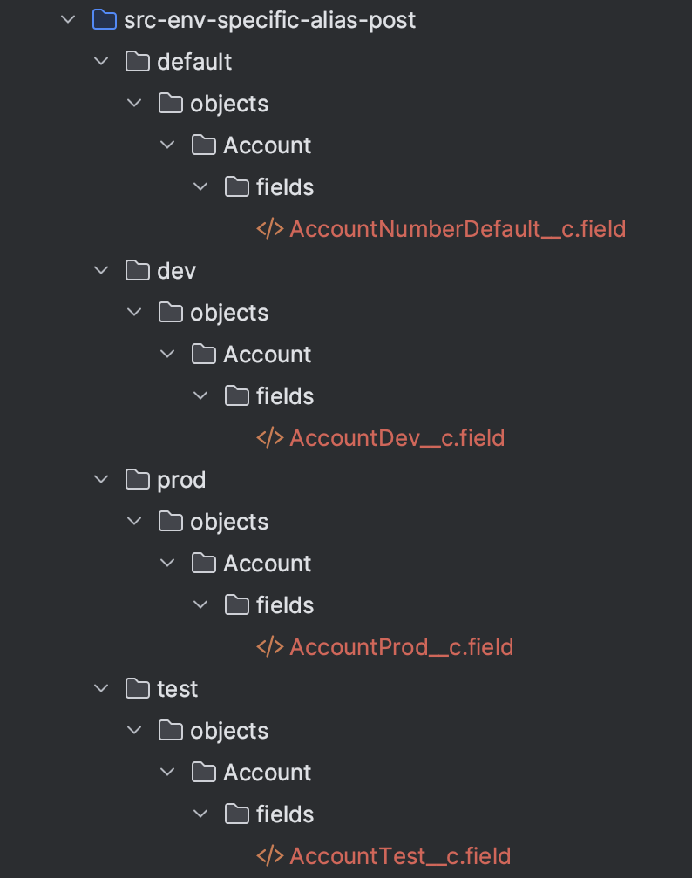Click the XML icon beside AccountProd__c.field
Image resolution: width=692 pixels, height=878 pixels.
[x=270, y=647]
